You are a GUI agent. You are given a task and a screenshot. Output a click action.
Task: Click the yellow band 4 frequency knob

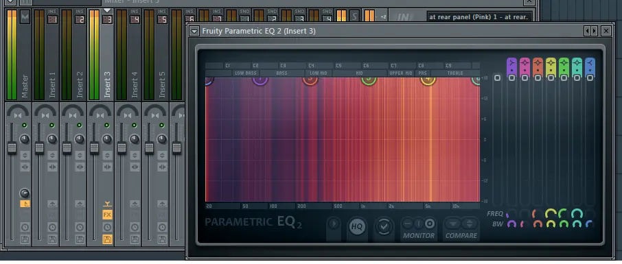point(551,215)
